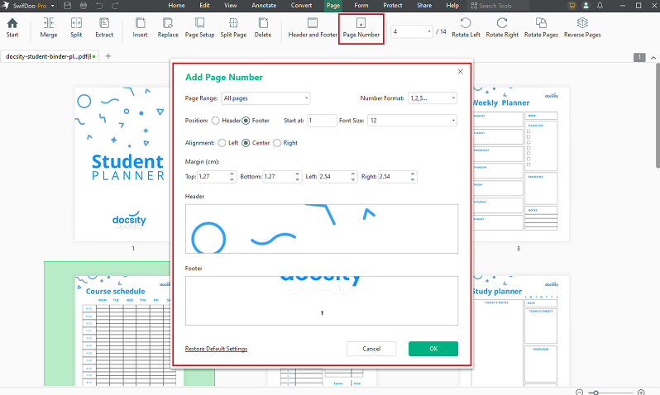Collapse the ribbon chevron
The width and height of the screenshot is (660, 395).
point(653,58)
